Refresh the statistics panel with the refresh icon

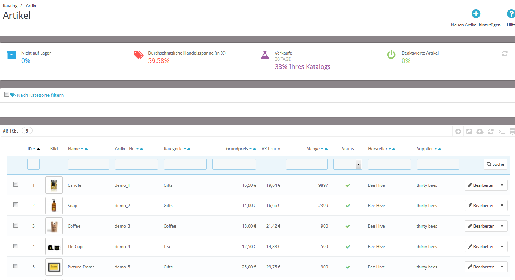(x=505, y=53)
